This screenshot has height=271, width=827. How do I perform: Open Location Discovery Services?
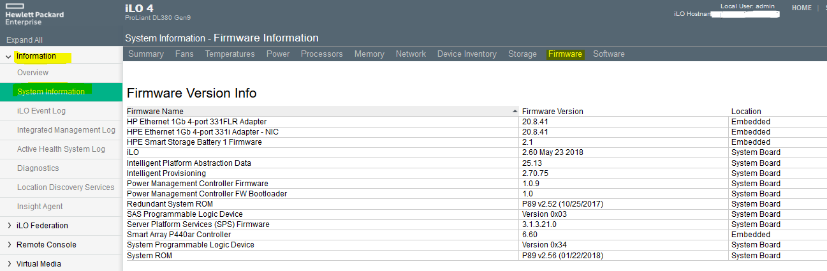point(66,187)
